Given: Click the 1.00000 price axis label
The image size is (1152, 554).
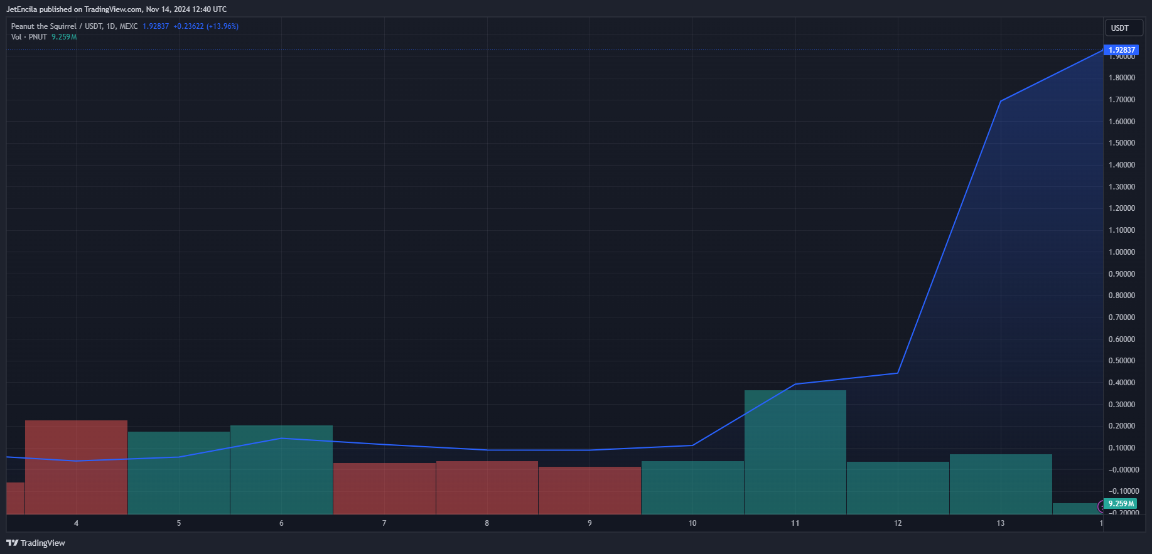Looking at the screenshot, I should click(1122, 252).
